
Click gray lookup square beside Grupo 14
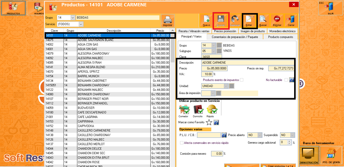pyautogui.click(x=219, y=46)
